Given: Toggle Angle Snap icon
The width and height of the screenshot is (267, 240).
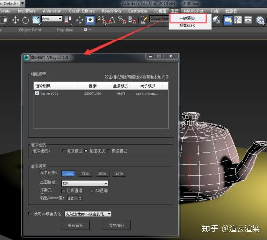Looking at the screenshot, I should pyautogui.click(x=112, y=20).
